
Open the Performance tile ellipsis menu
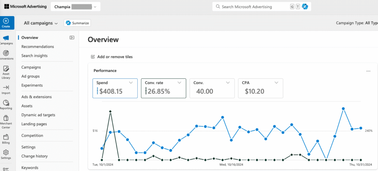point(368,71)
